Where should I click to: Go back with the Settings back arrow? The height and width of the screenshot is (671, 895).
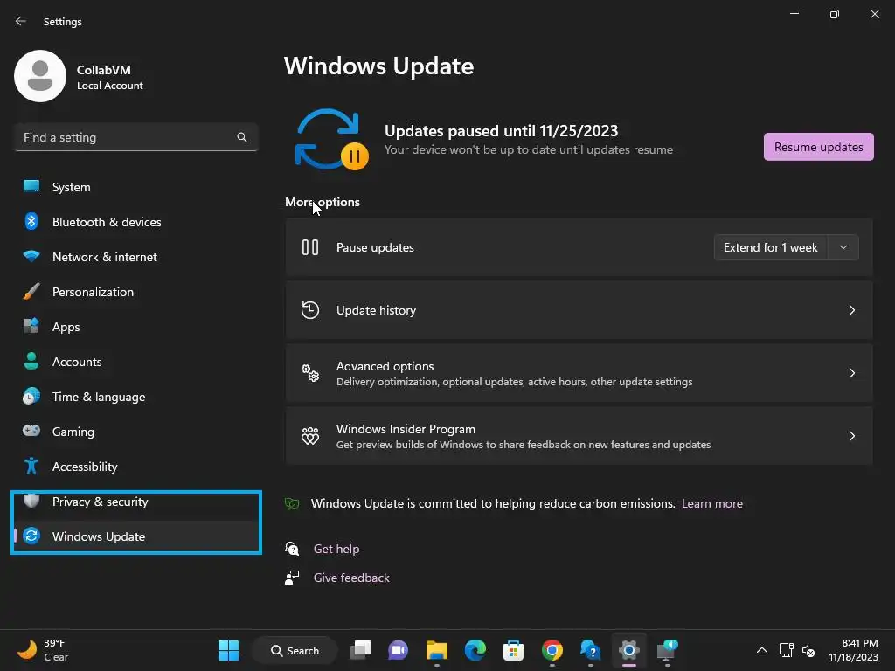(21, 21)
